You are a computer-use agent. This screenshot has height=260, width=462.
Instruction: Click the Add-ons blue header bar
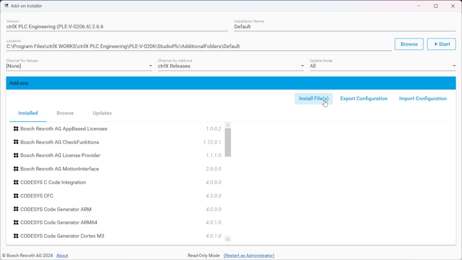tap(231, 83)
